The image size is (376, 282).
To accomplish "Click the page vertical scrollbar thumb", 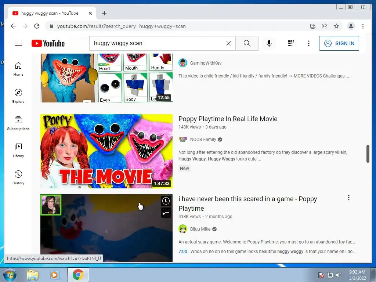I will [x=368, y=154].
